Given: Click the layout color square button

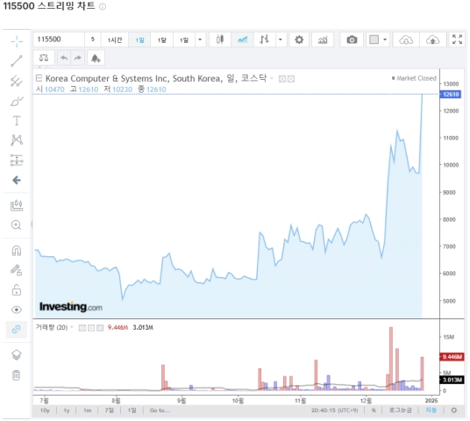Looking at the screenshot, I should [x=374, y=39].
